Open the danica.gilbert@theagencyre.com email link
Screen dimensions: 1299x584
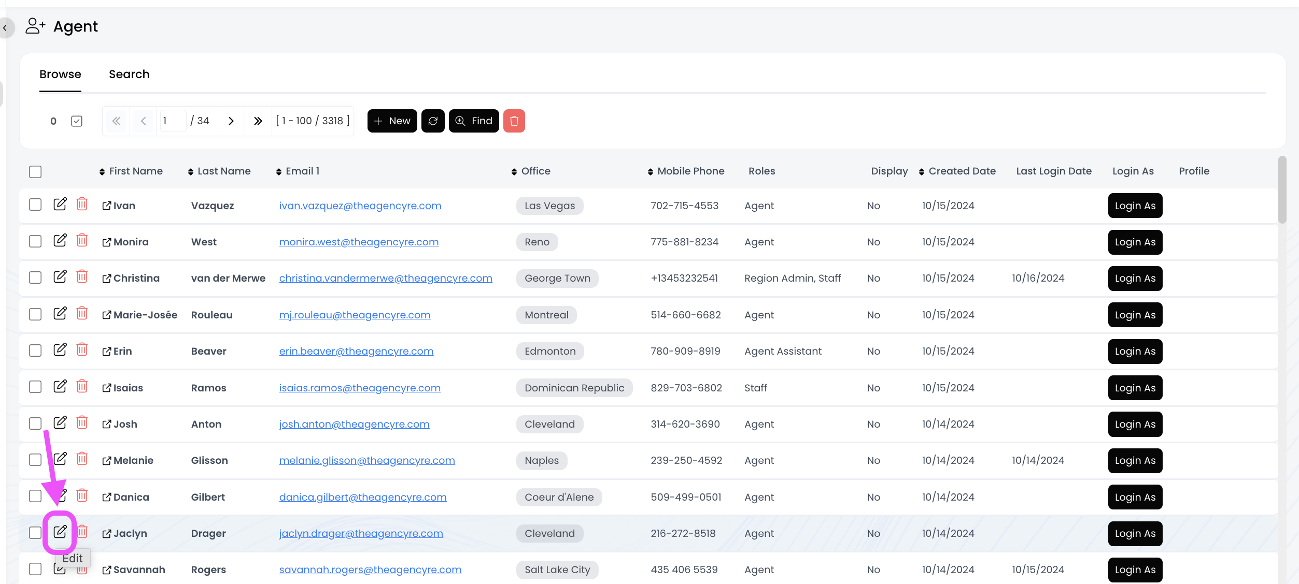[x=362, y=497]
